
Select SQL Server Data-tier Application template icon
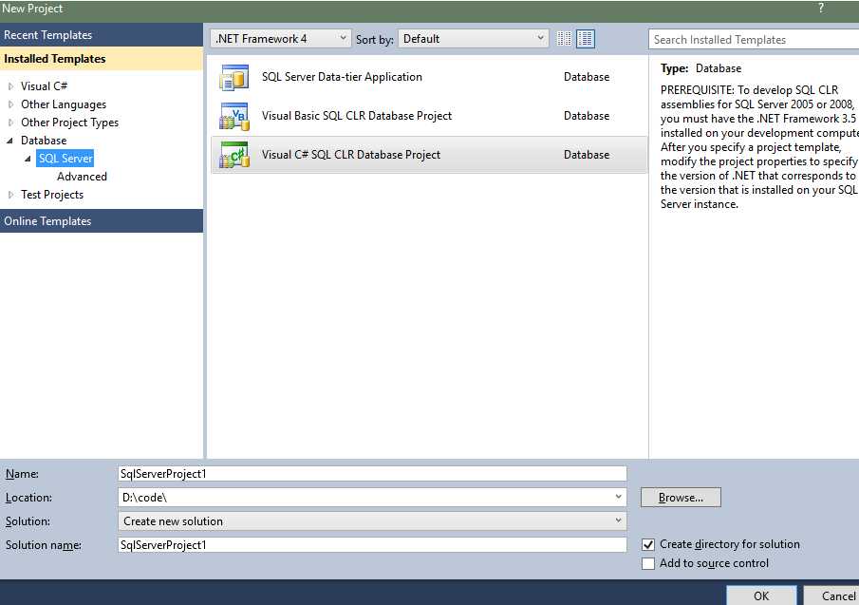[x=234, y=77]
